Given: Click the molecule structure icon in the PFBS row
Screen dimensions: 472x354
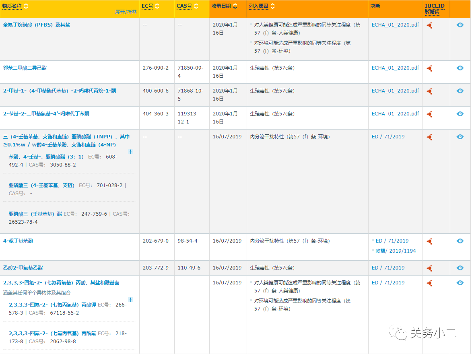Looking at the screenshot, I should (429, 25).
